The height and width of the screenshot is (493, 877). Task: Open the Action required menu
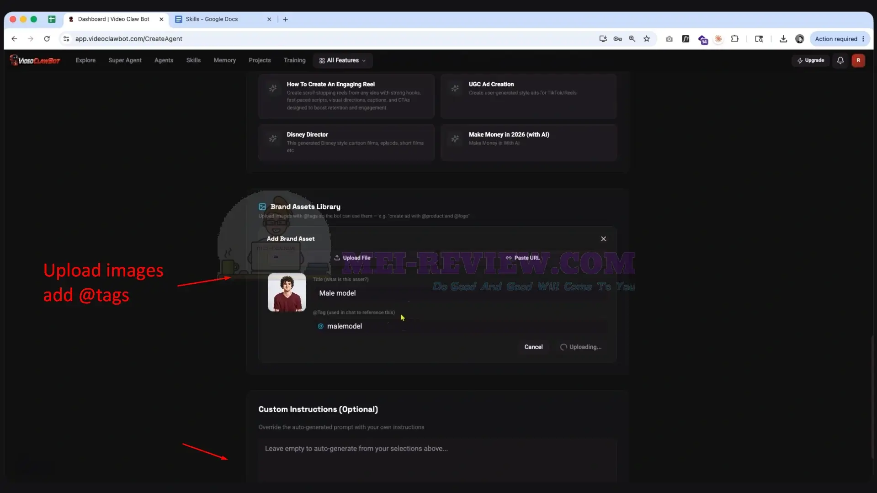point(840,39)
